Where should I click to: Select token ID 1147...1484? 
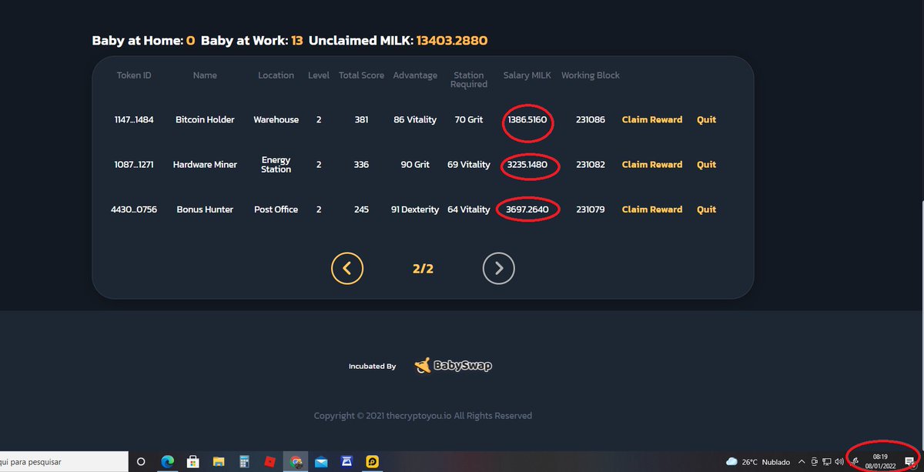tap(134, 119)
